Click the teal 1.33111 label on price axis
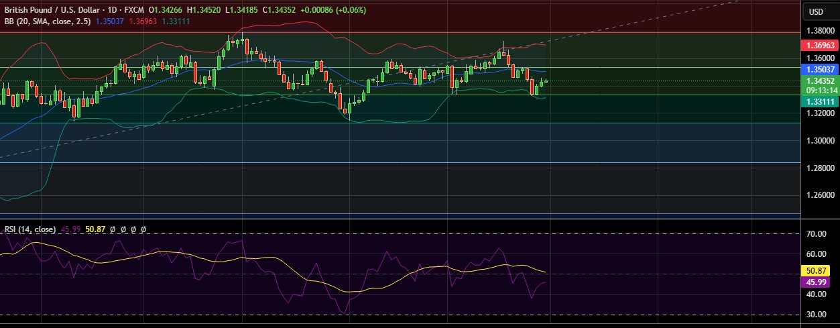Screen dimensions: 840x328 (820, 101)
